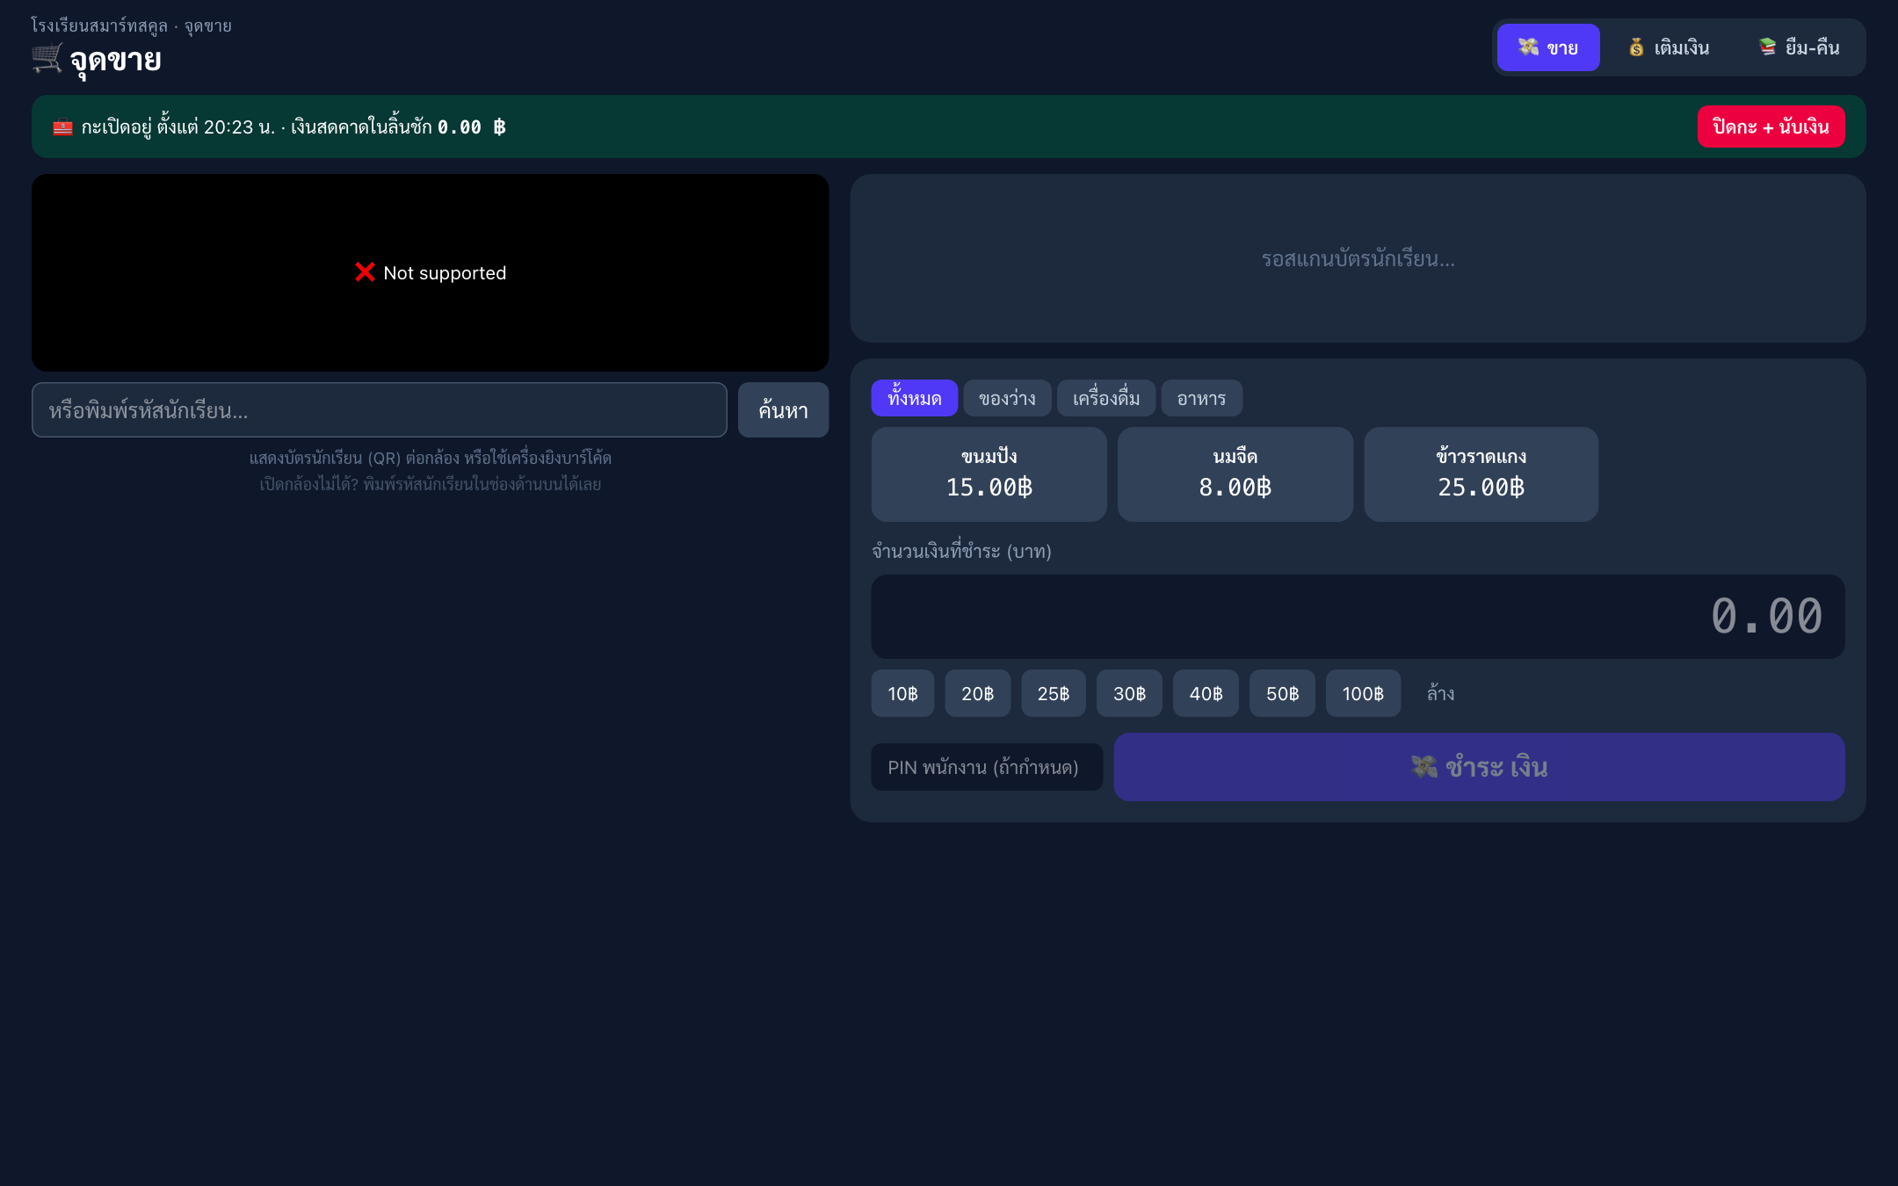The height and width of the screenshot is (1186, 1898).
Task: Click ปิดกะ + นับเงิน close shift button
Action: 1771,127
